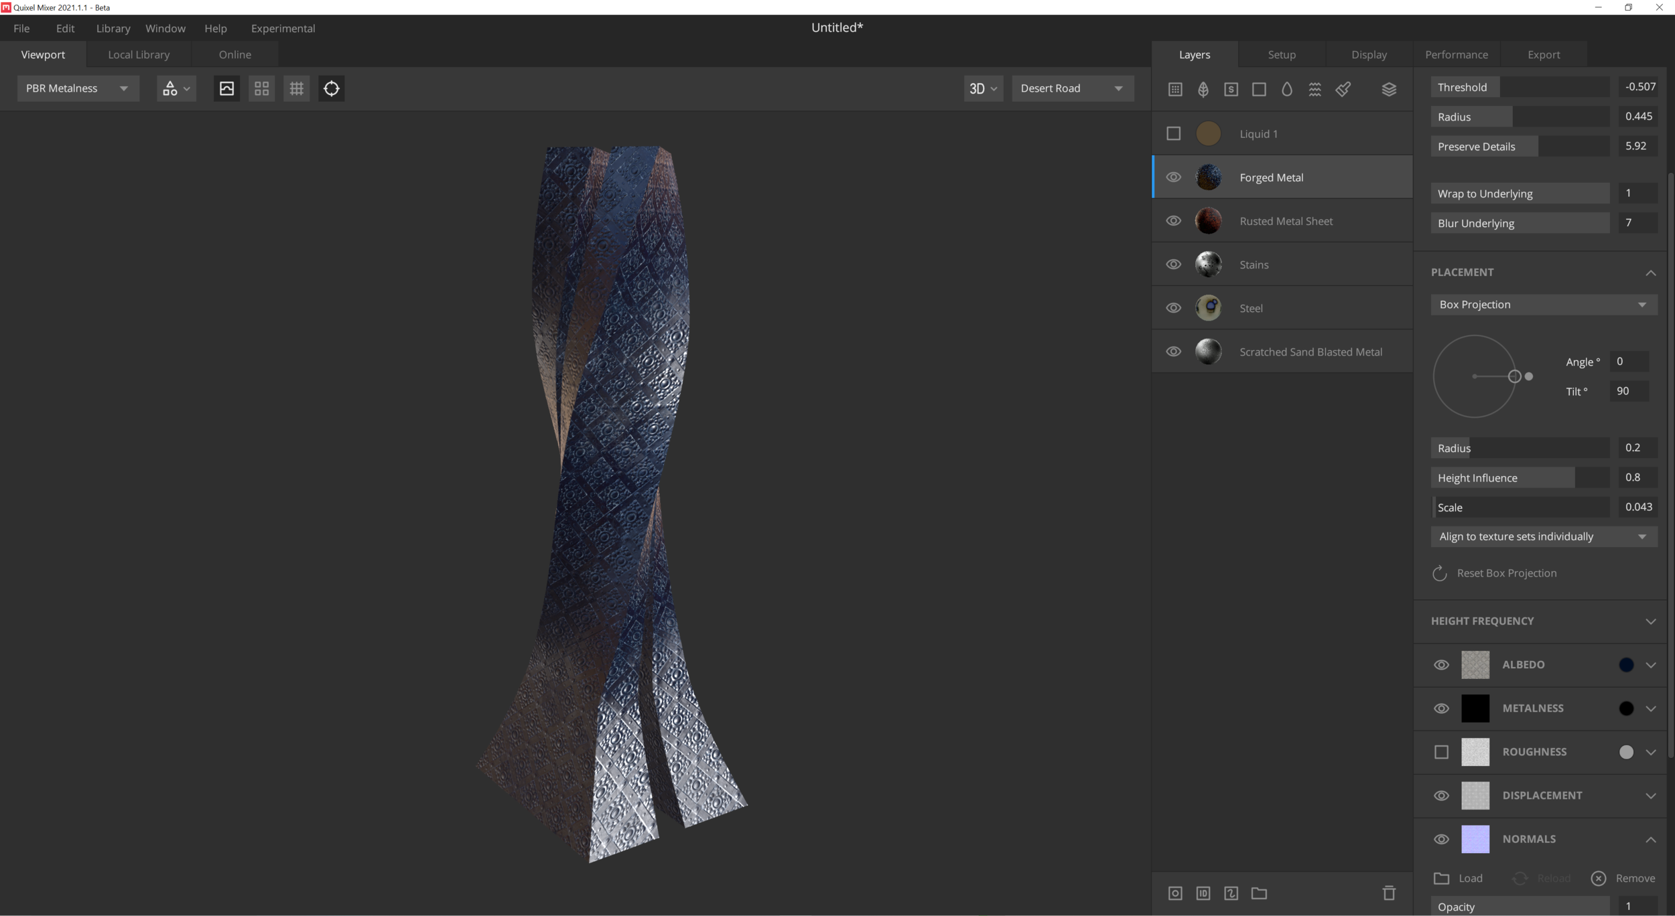Click the Albedo dark blue color swatch
The width and height of the screenshot is (1675, 916).
[1625, 665]
